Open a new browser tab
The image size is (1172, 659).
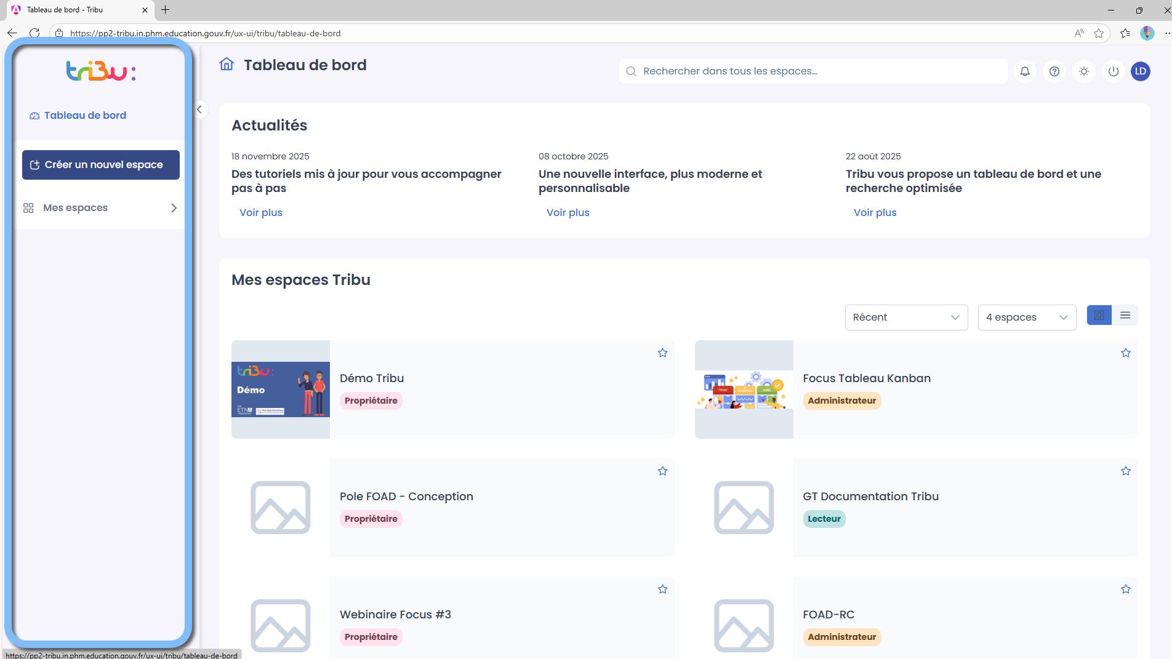click(x=165, y=10)
